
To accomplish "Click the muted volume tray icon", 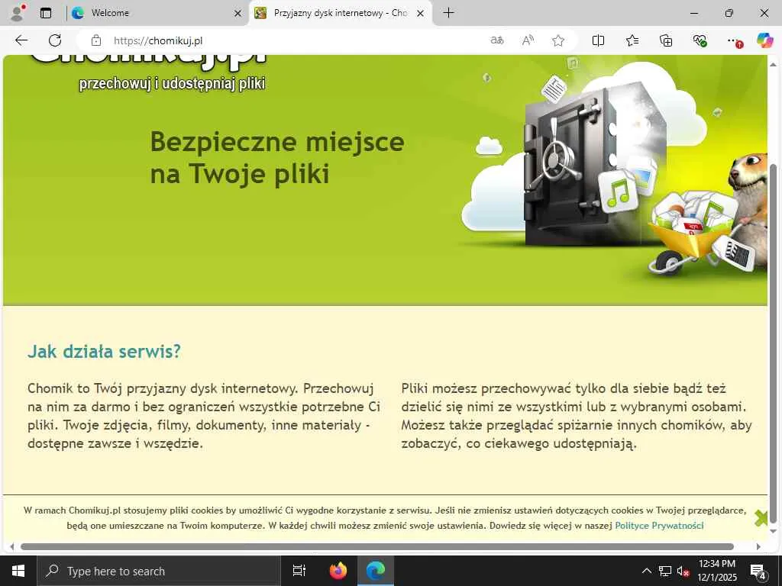I will coord(683,571).
